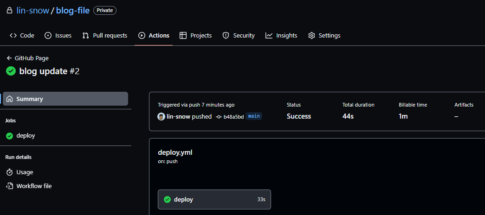Open the repository Settings tab
485x215 pixels.
click(x=324, y=36)
